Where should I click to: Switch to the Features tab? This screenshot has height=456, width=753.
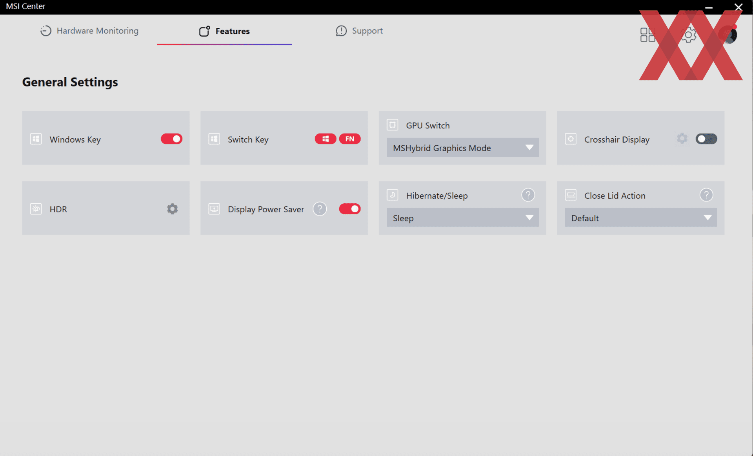click(224, 31)
